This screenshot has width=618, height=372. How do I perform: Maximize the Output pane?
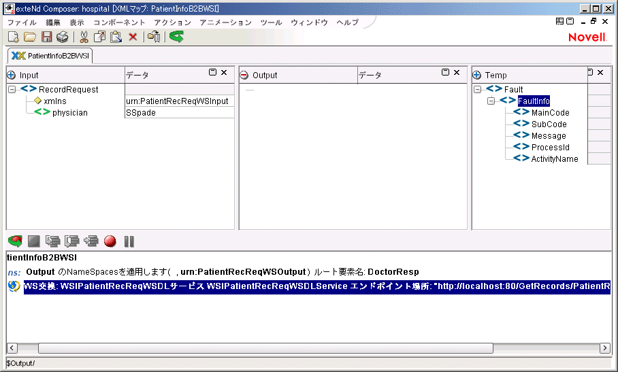[x=445, y=72]
